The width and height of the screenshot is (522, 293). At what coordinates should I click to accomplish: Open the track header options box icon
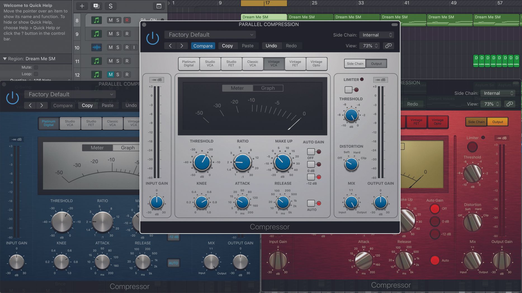[x=159, y=6]
